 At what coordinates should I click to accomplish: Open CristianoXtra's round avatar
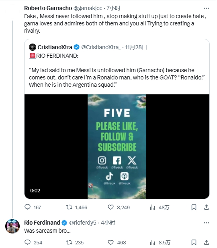click(x=33, y=47)
